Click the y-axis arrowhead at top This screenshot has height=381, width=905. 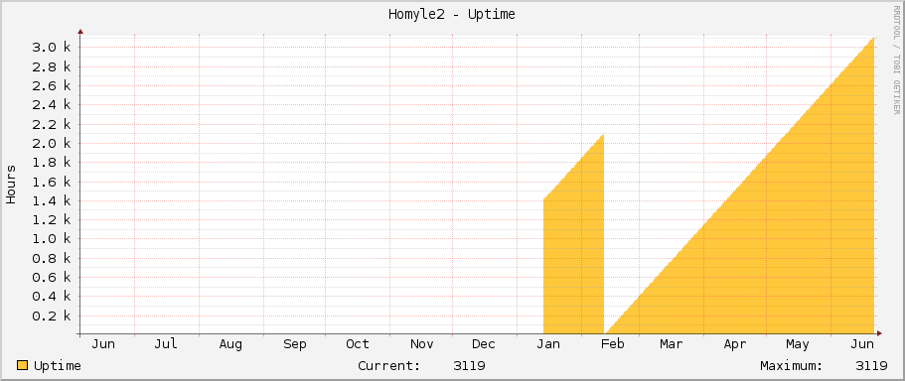[x=80, y=32]
